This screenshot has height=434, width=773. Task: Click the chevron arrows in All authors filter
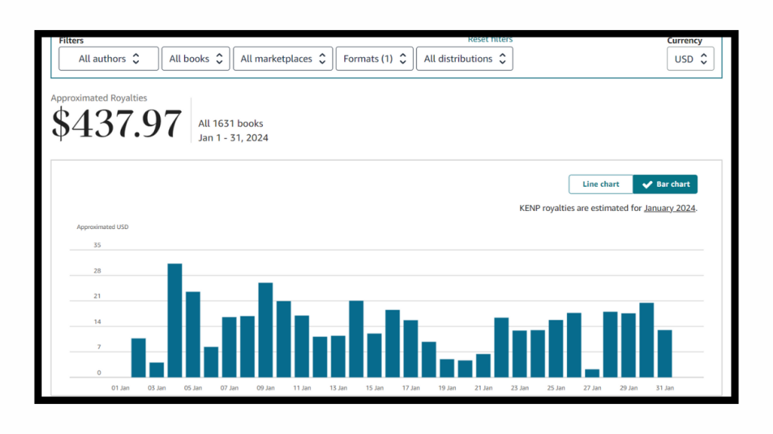(x=136, y=59)
